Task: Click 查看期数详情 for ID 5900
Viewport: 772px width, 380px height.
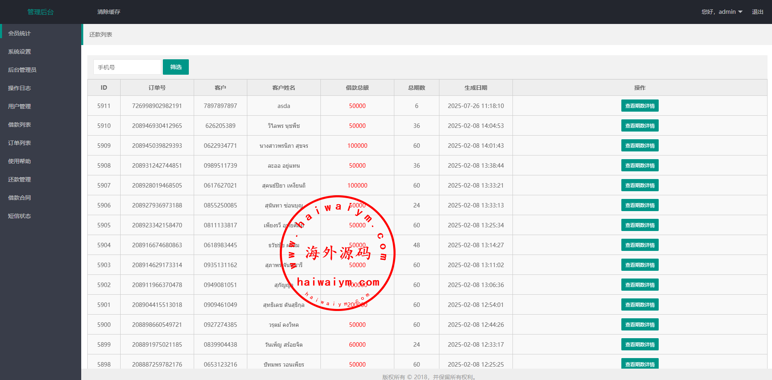Action: pos(640,324)
